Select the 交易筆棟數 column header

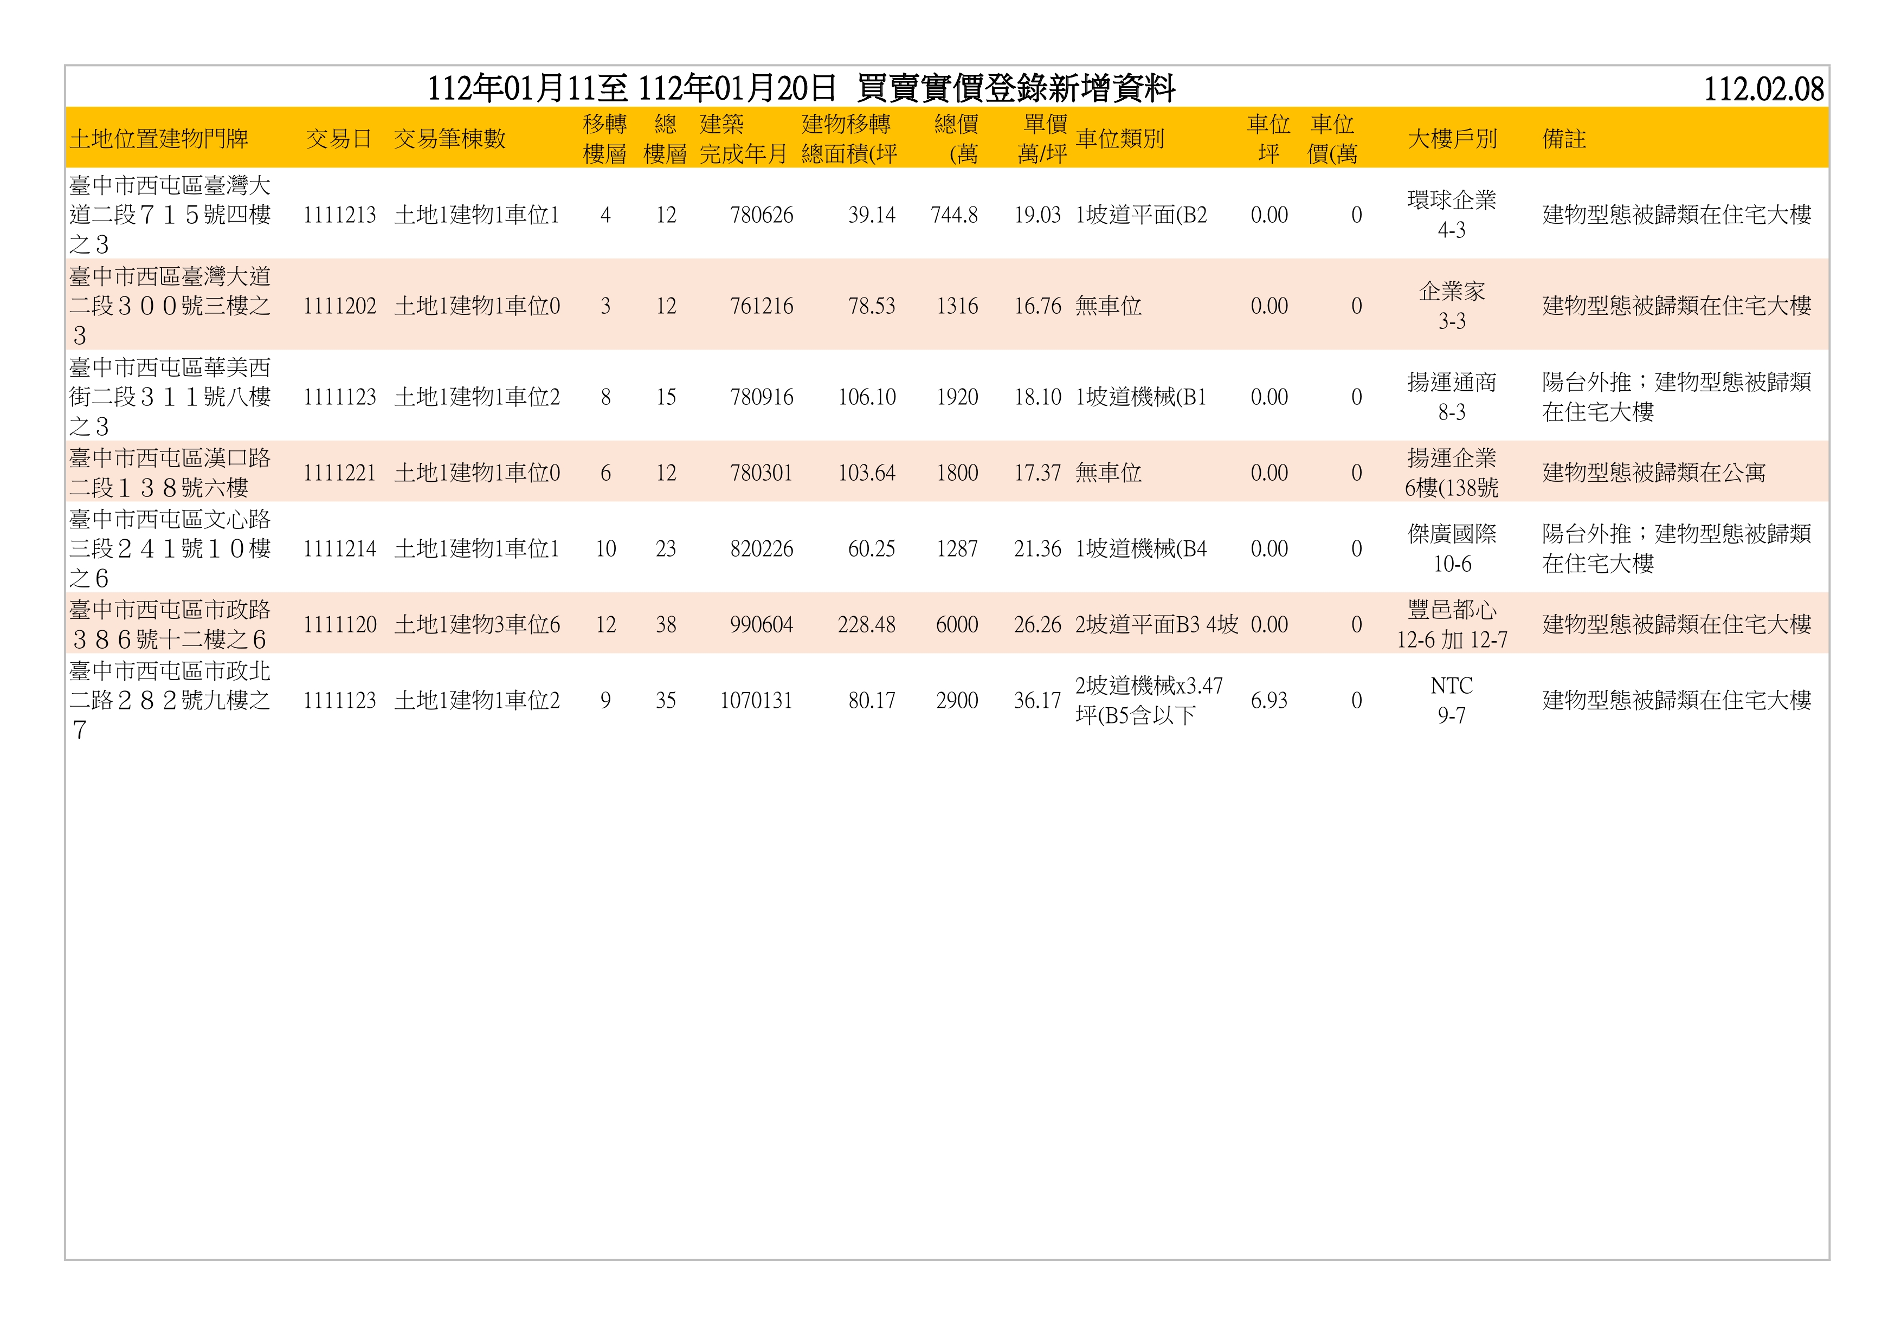coord(449,138)
